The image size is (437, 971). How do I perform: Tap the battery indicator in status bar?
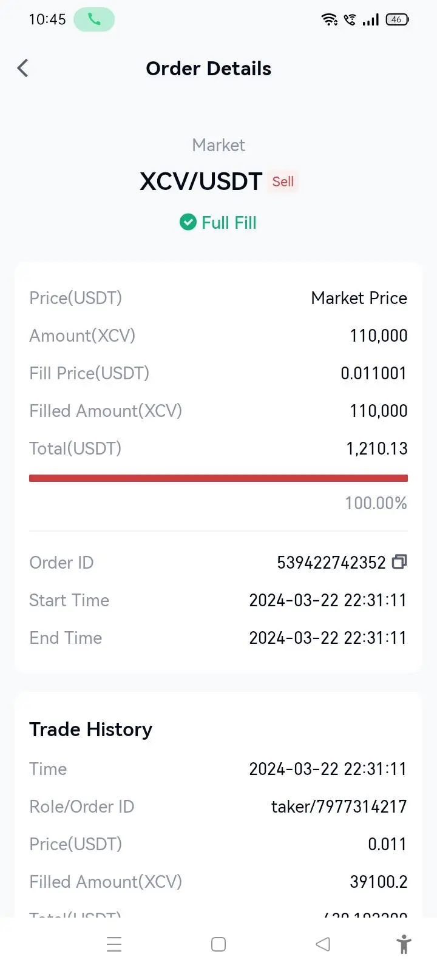point(398,19)
